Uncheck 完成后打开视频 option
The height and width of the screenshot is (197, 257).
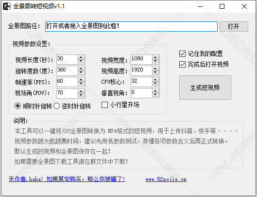point(182,65)
